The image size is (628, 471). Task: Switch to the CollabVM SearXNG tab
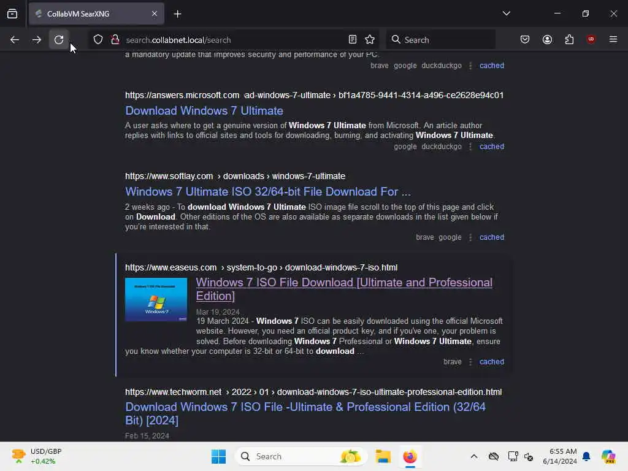96,13
